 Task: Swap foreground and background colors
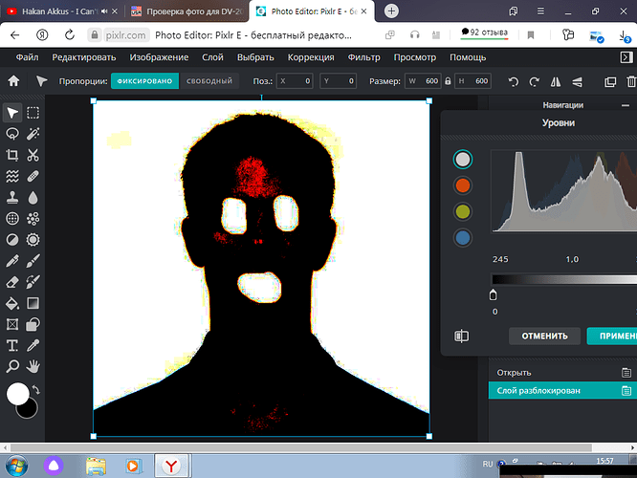point(36,390)
